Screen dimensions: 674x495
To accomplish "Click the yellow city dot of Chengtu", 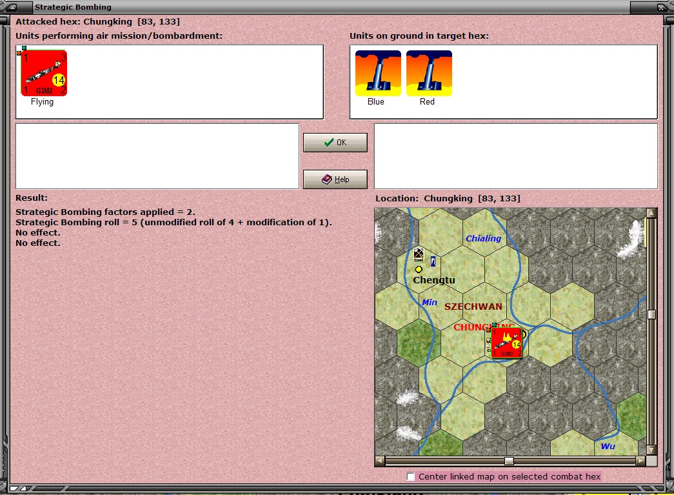I will coord(419,269).
